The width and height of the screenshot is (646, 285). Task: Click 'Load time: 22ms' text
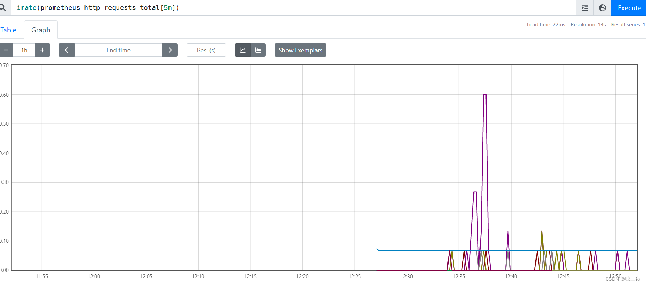(x=546, y=25)
